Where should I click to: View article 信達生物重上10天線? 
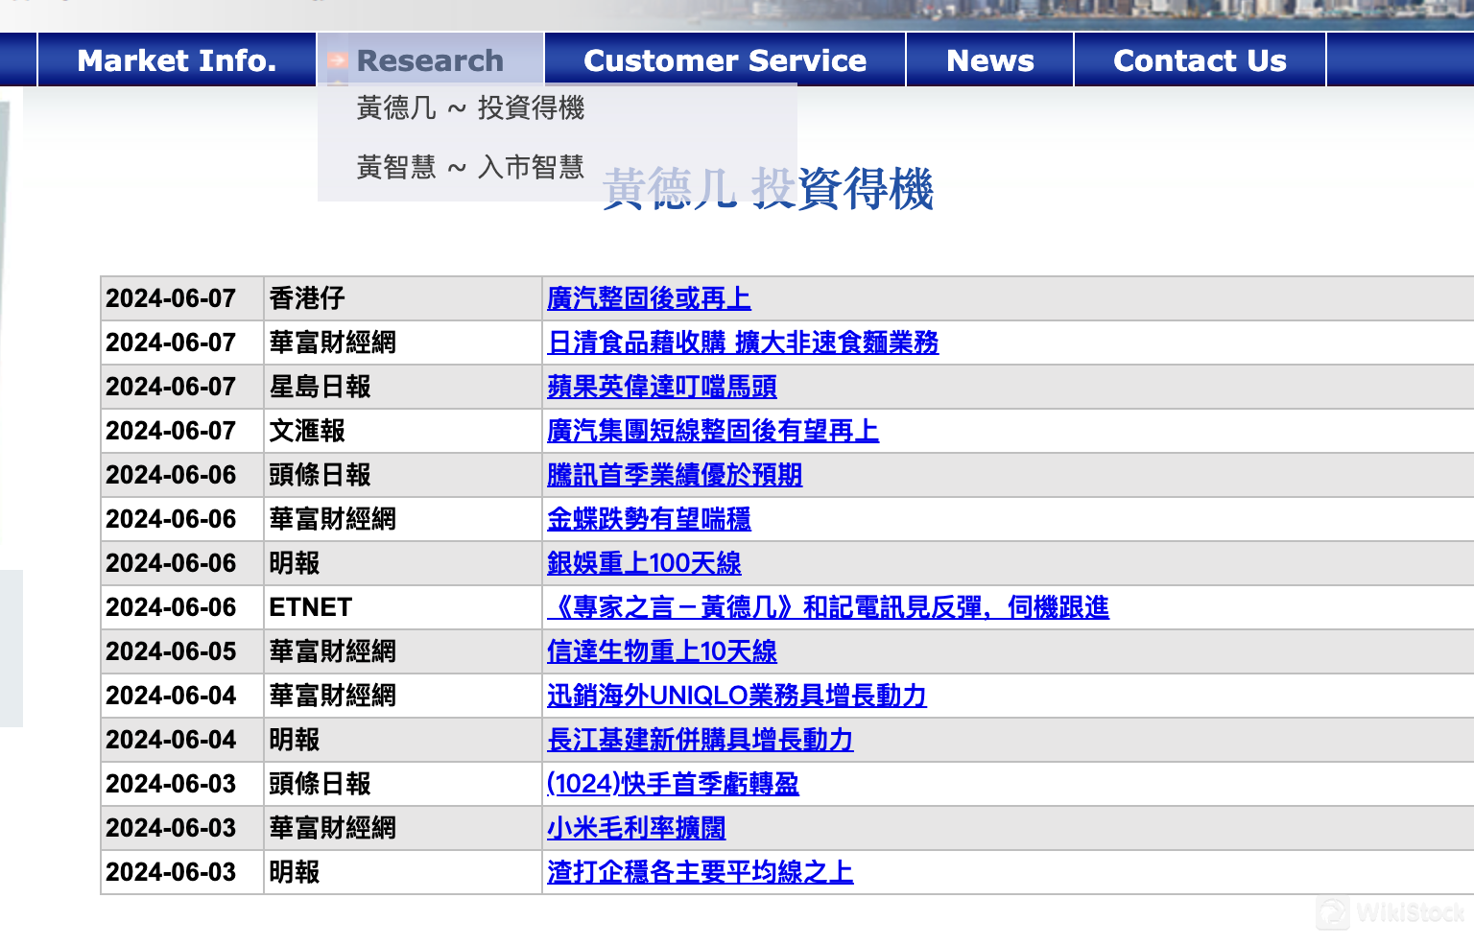pos(661,651)
